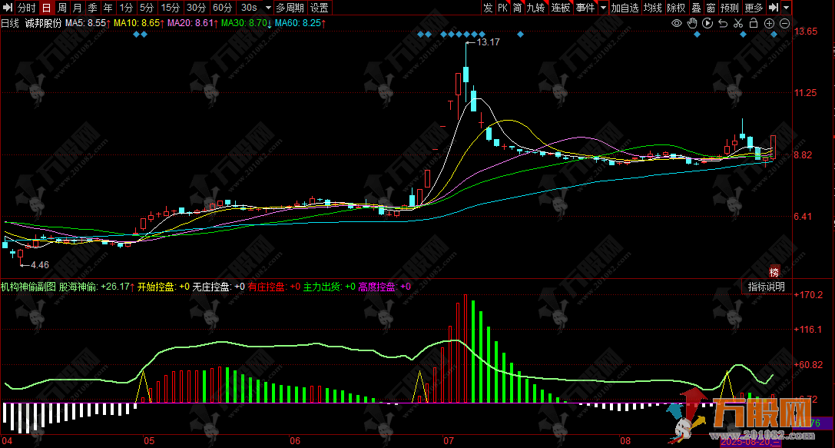Click the 股海神偷: +26.17 value
835x448 pixels.
coord(94,287)
